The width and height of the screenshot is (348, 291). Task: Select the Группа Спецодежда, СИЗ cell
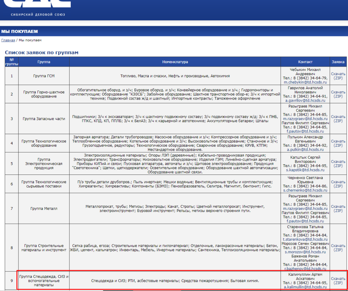[44, 280]
